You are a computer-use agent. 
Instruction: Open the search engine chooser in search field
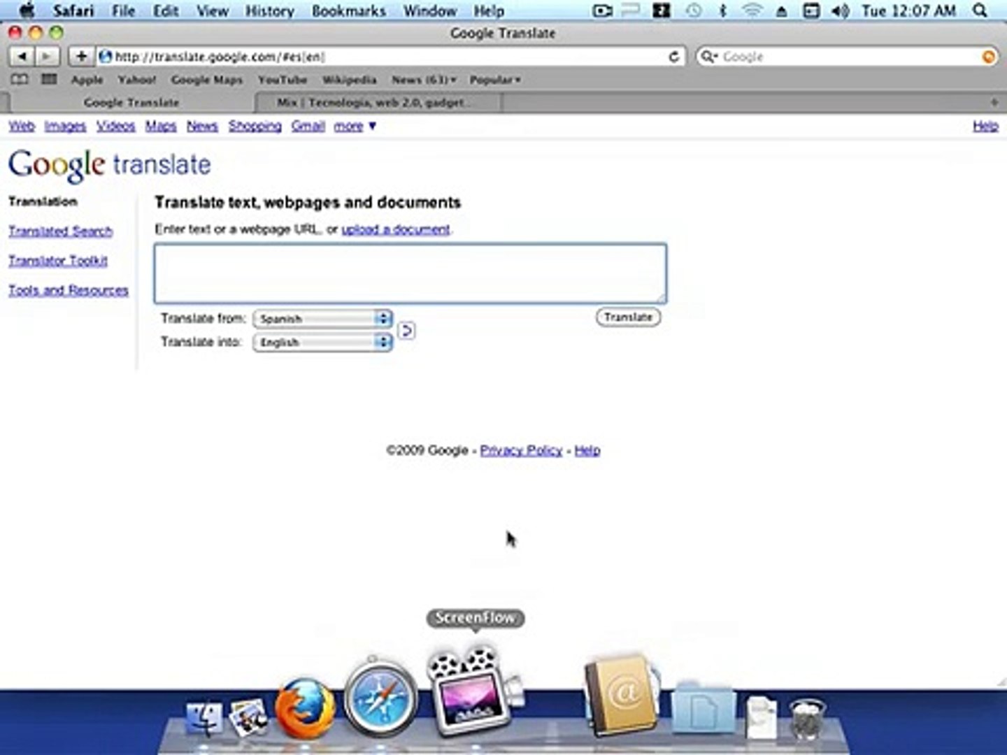pyautogui.click(x=709, y=57)
